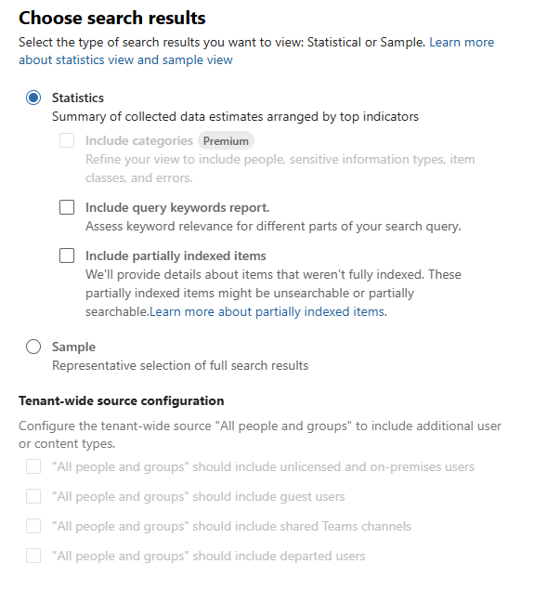
Task: Enable the shared Teams channels checkbox
Action: point(33,526)
